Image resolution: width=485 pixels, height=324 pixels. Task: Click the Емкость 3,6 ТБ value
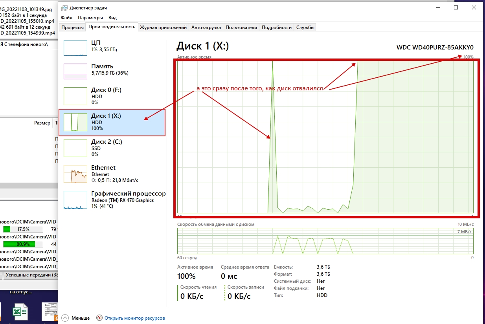click(323, 267)
